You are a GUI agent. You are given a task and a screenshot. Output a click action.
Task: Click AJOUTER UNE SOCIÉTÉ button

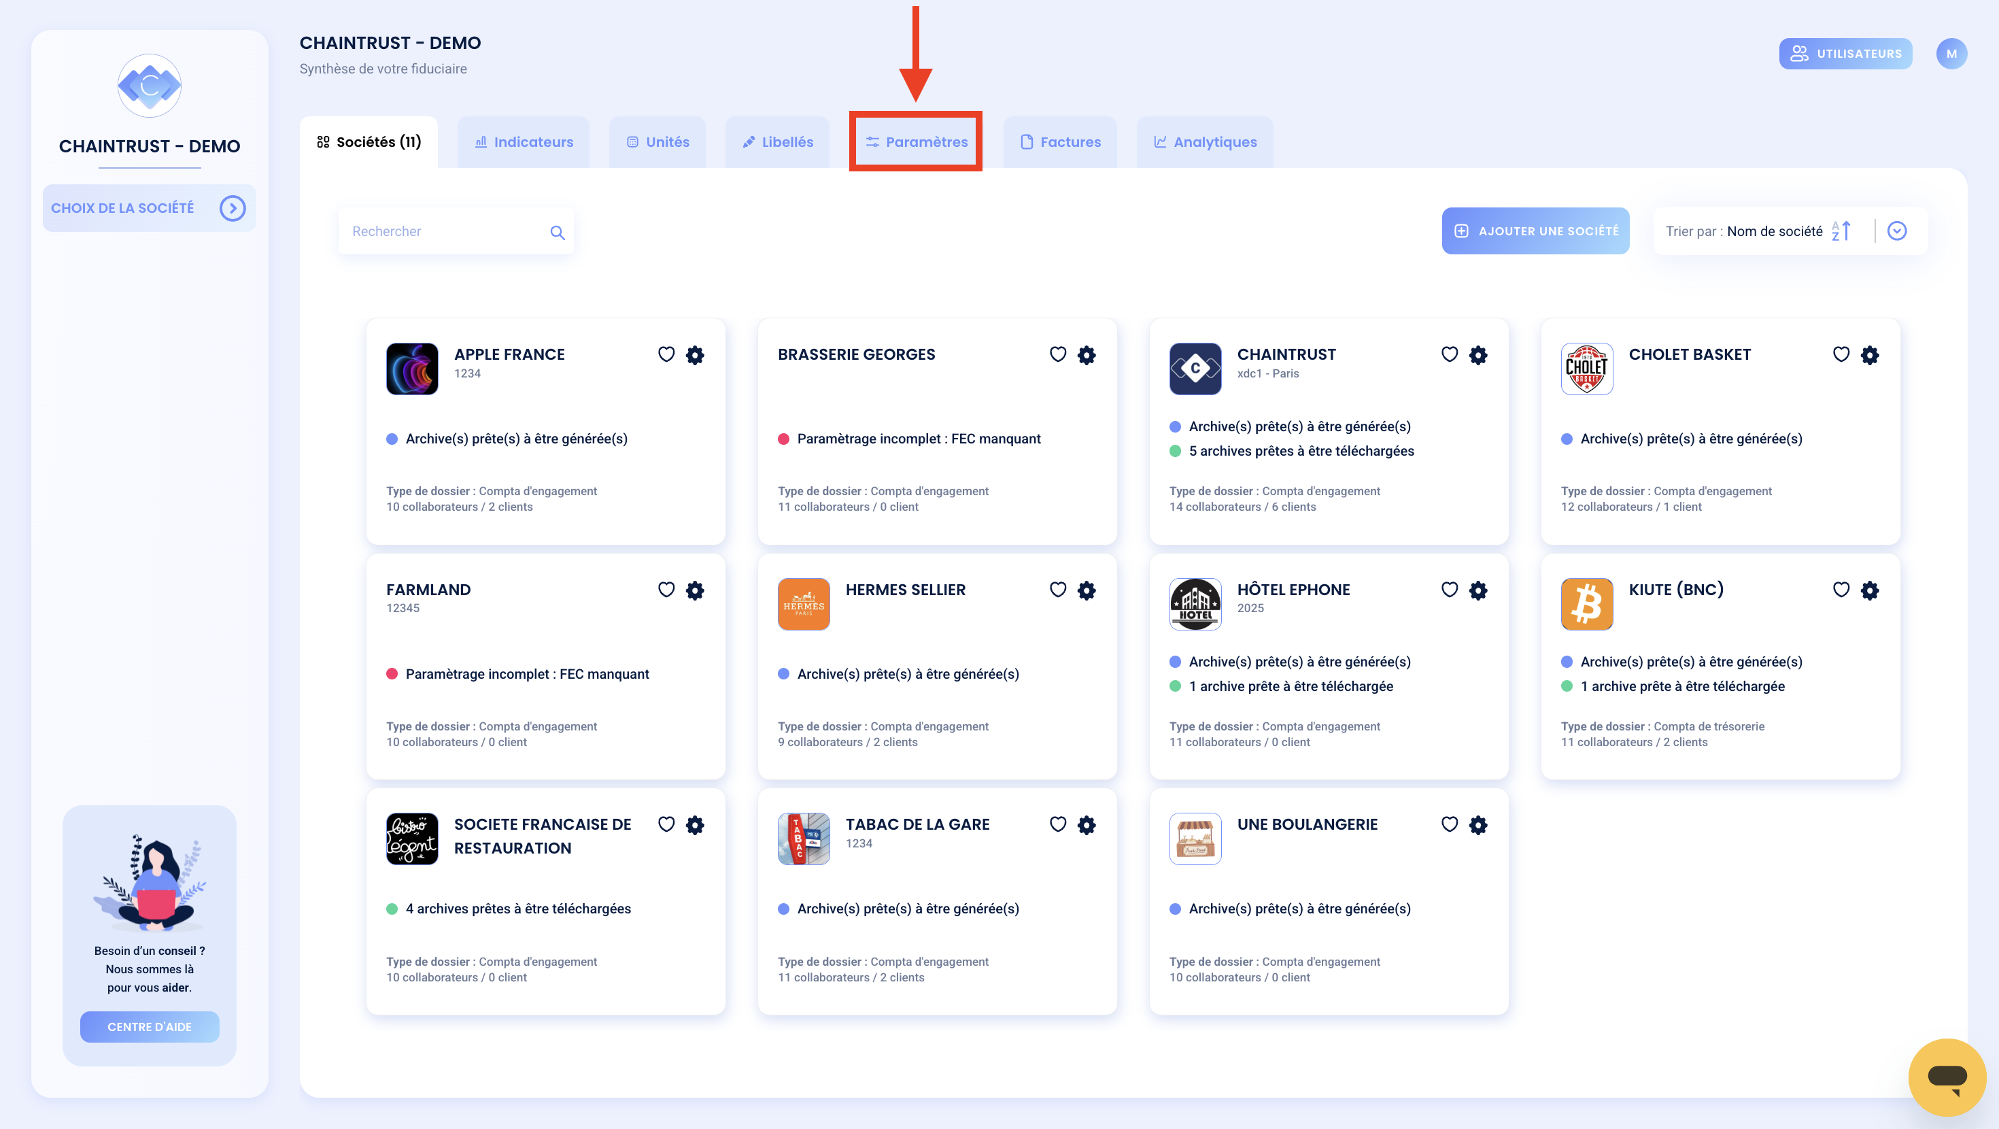(x=1535, y=231)
